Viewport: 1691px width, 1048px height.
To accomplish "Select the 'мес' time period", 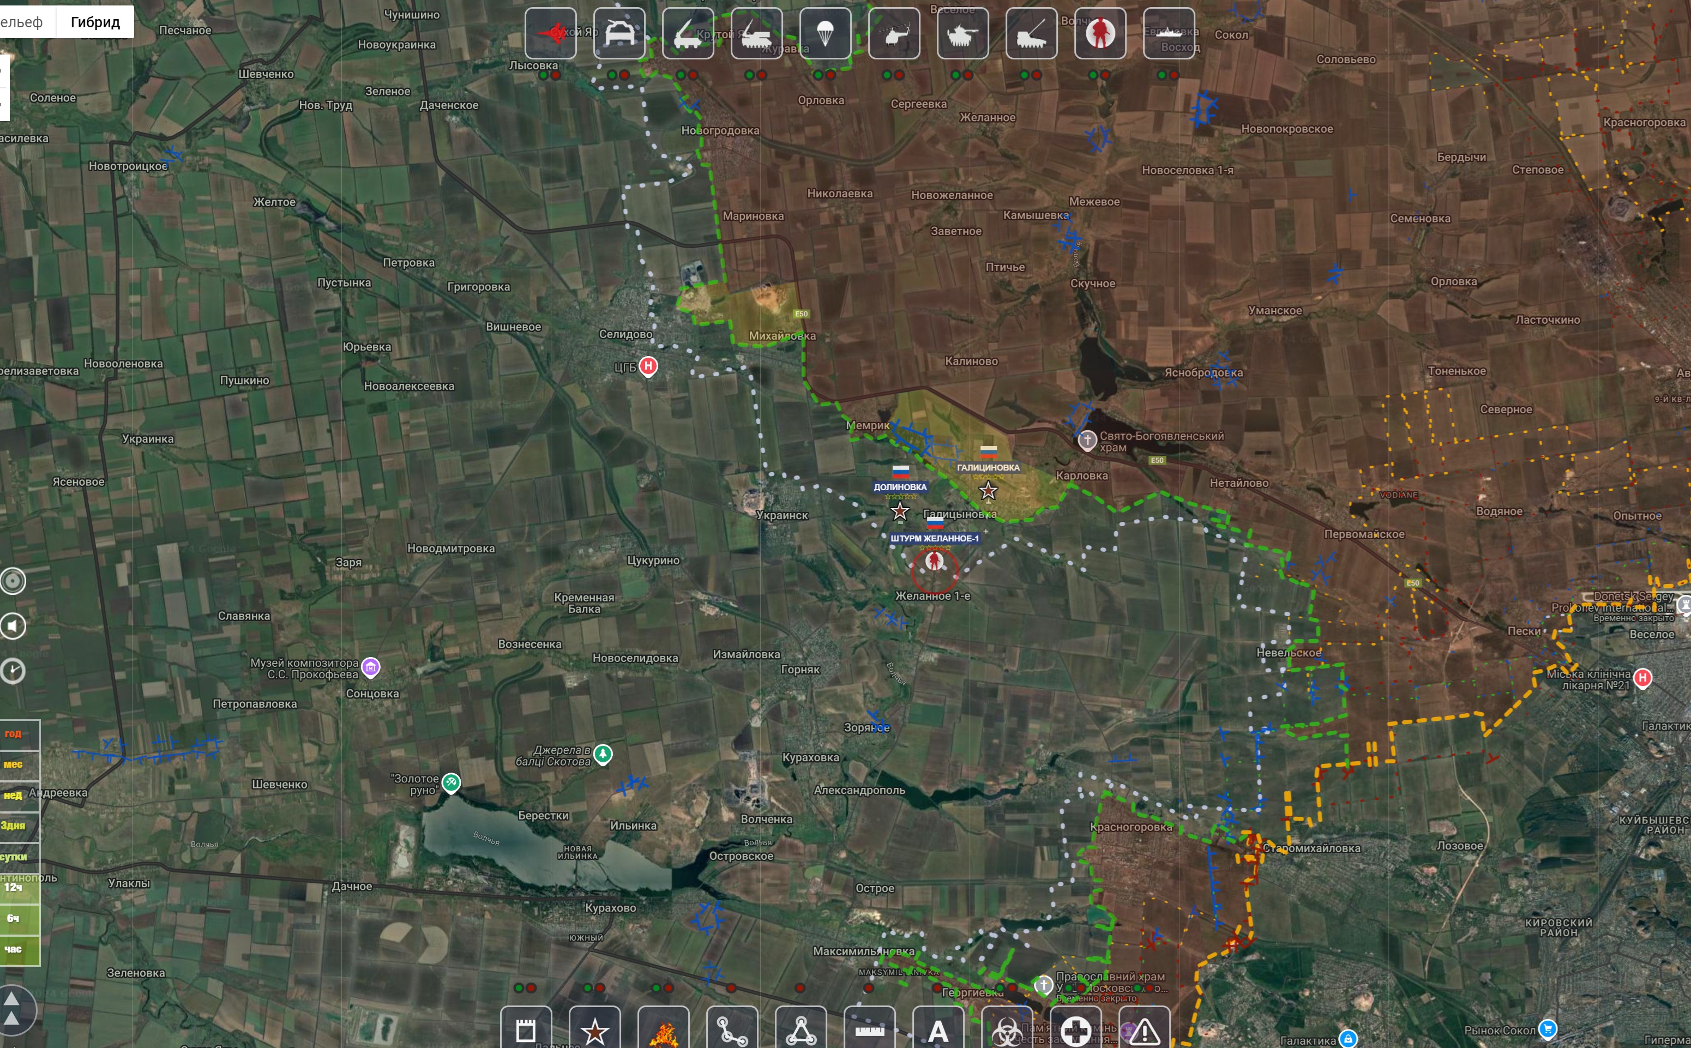I will pos(14,764).
